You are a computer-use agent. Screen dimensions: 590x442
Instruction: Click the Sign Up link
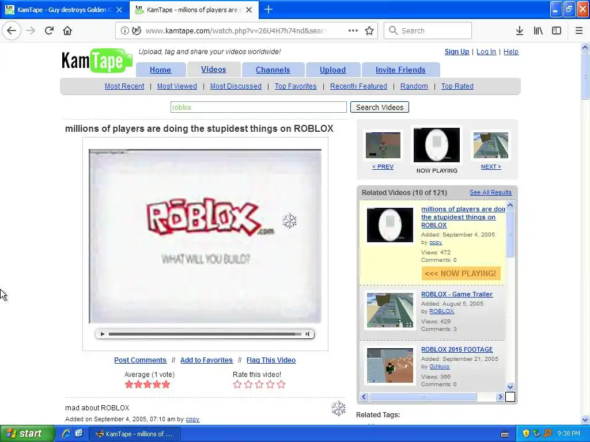pyautogui.click(x=457, y=51)
